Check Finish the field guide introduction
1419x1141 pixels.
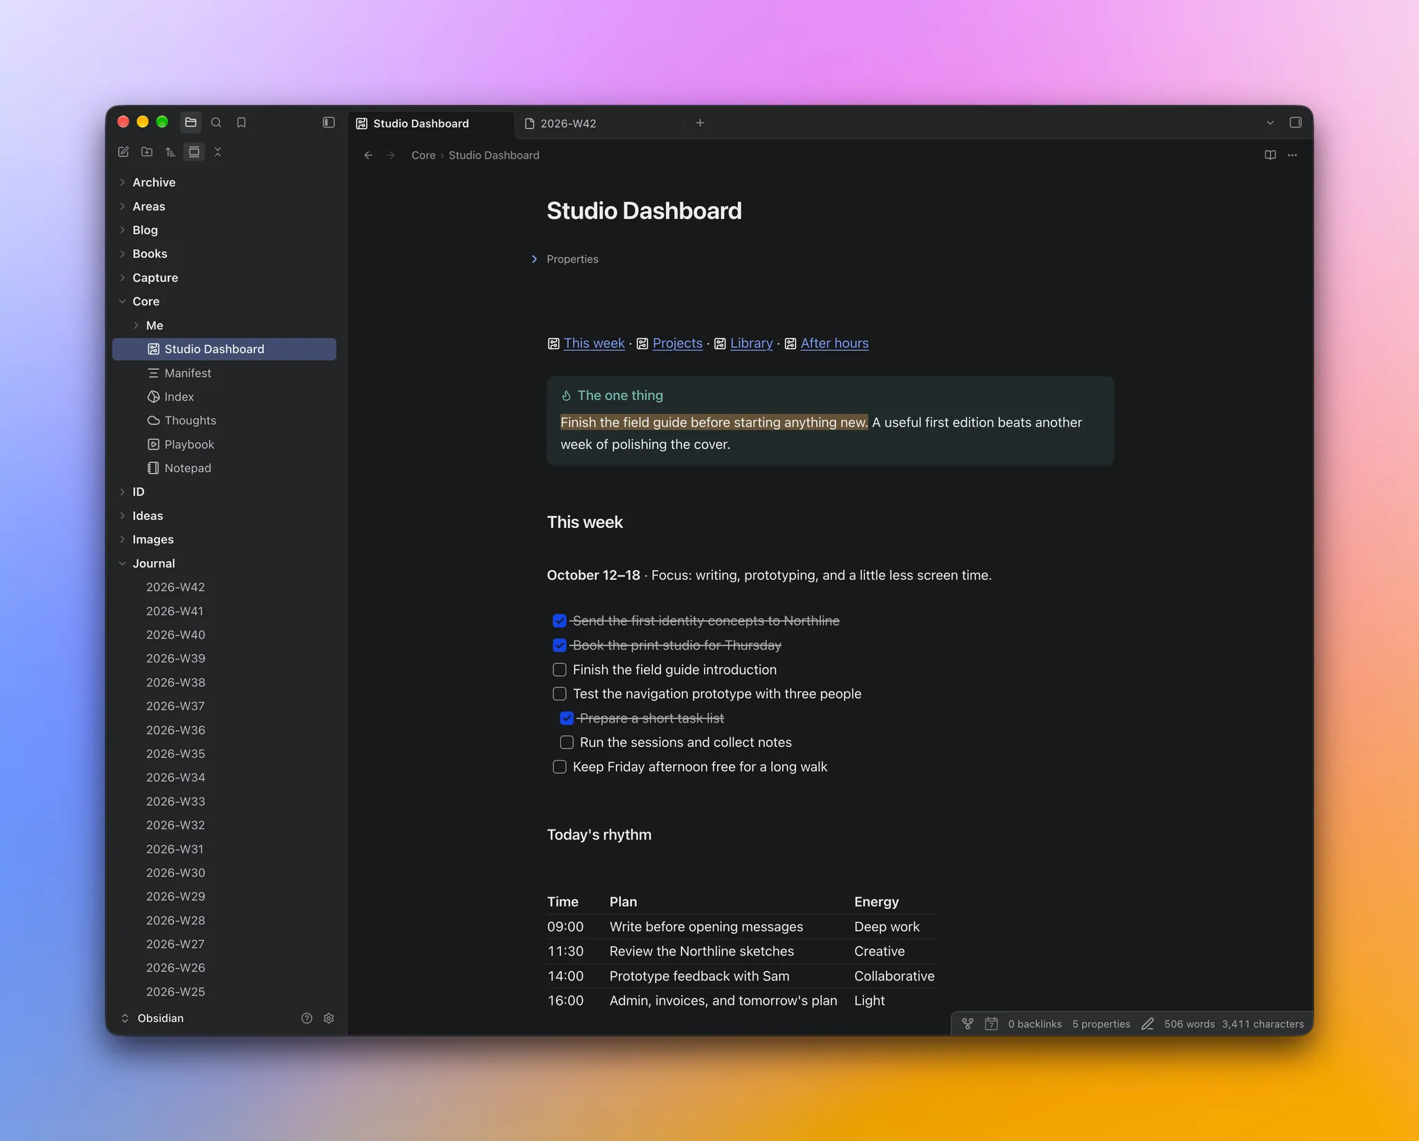pos(560,670)
